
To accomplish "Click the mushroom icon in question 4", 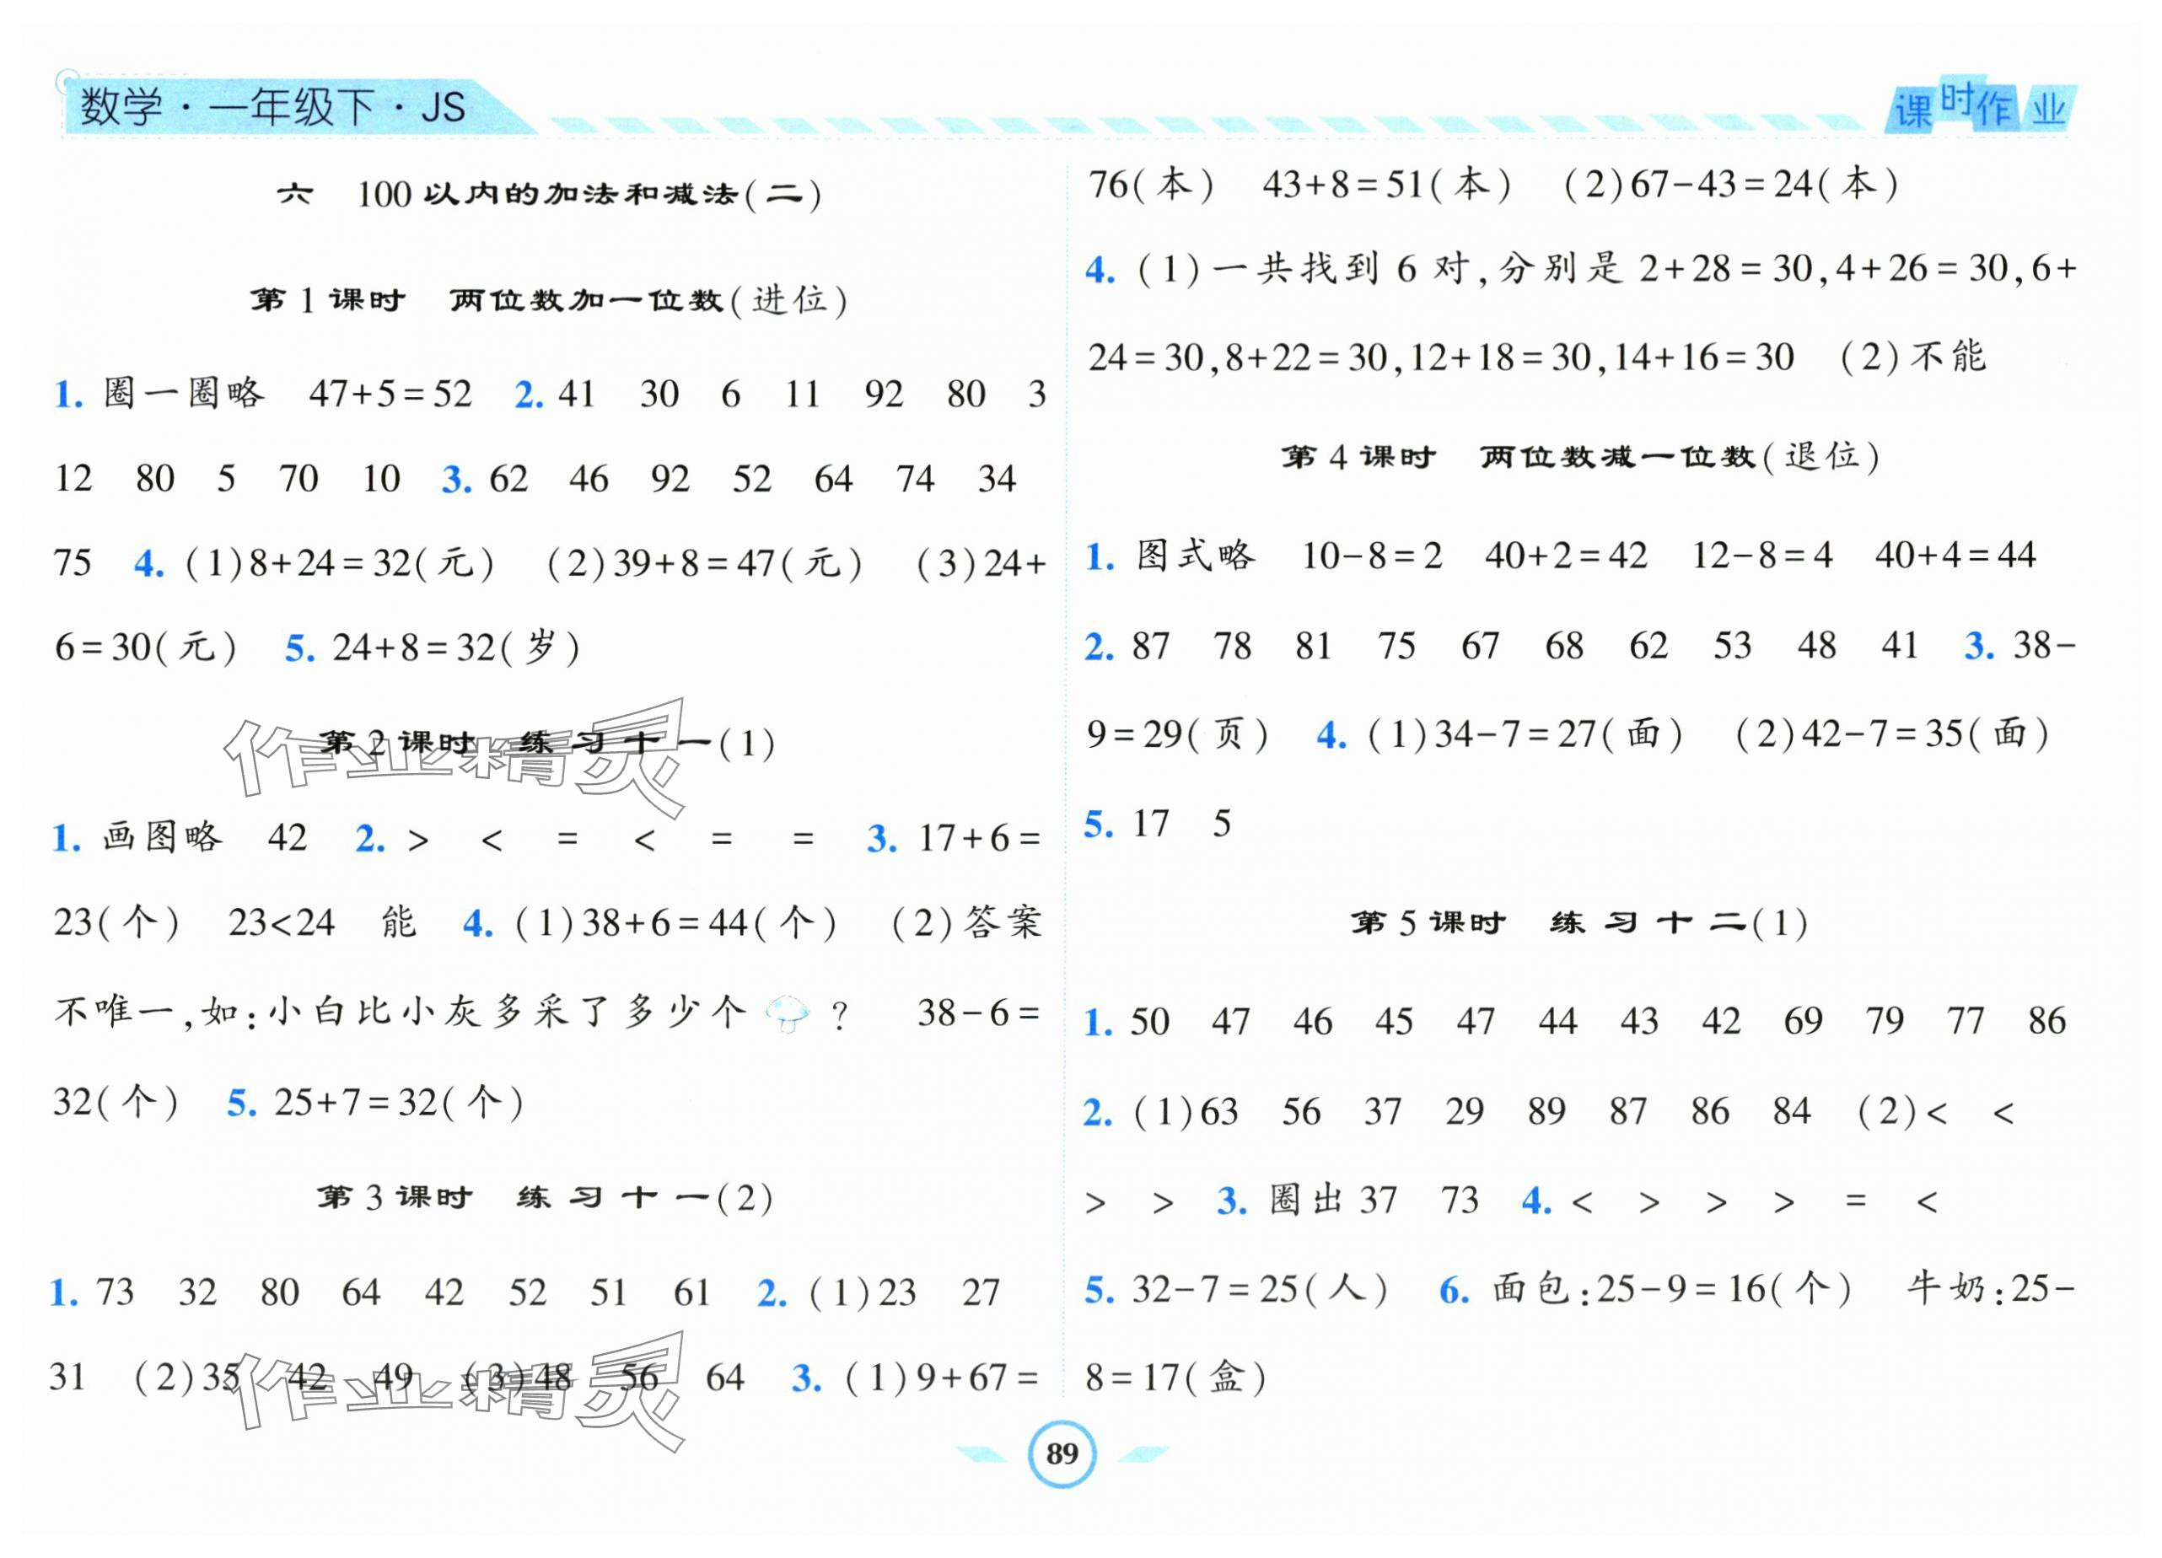I will 788,1014.
